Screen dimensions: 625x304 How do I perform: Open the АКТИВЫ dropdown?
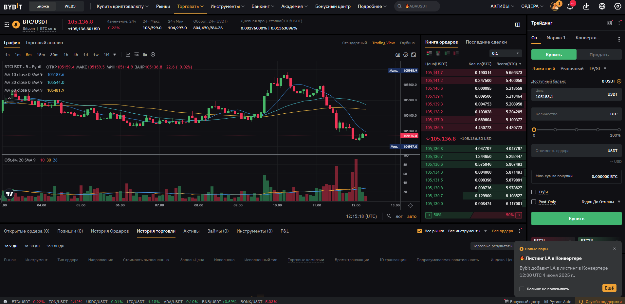(x=502, y=6)
